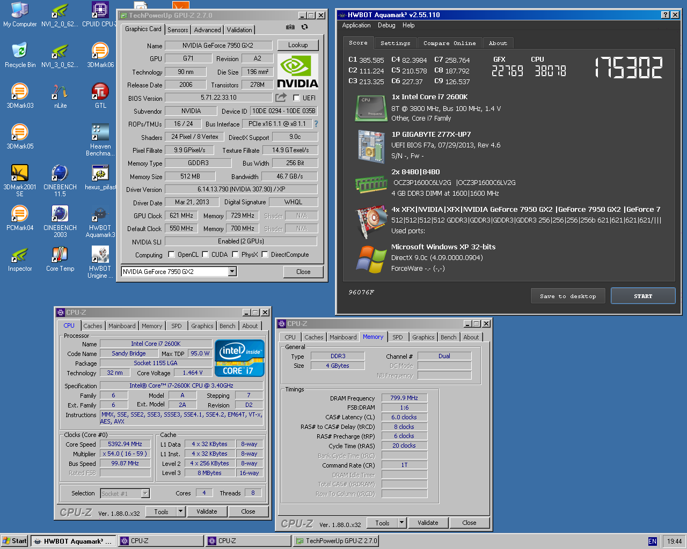The width and height of the screenshot is (687, 549).
Task: Click the START button in Aquamark
Action: coord(643,296)
